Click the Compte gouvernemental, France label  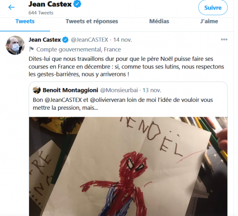pos(78,49)
